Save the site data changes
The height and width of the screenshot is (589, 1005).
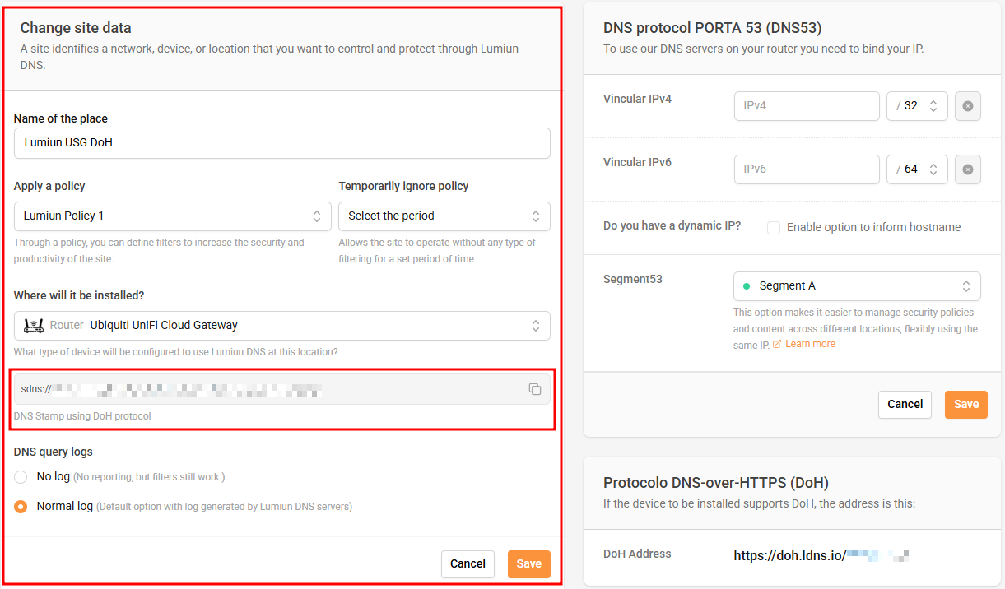tap(528, 564)
